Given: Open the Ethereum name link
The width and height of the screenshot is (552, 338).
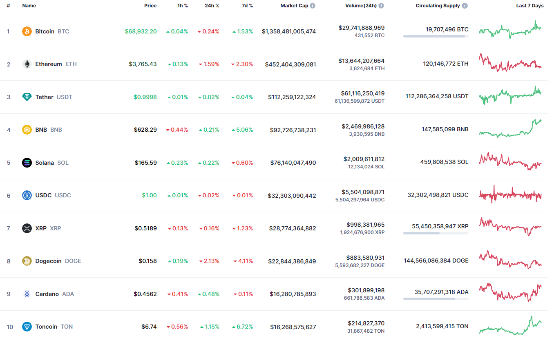Looking at the screenshot, I should coord(49,64).
